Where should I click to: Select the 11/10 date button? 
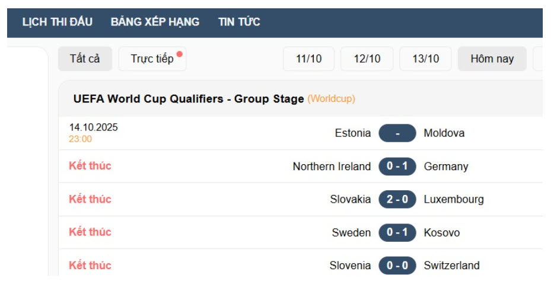click(308, 59)
